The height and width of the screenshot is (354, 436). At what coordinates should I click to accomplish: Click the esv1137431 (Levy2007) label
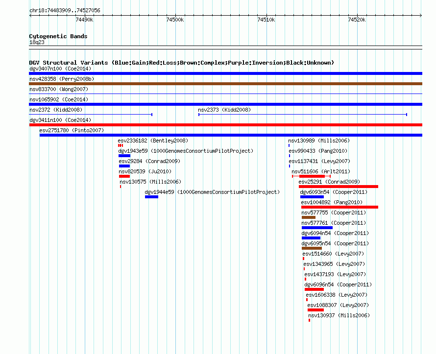[x=319, y=161]
